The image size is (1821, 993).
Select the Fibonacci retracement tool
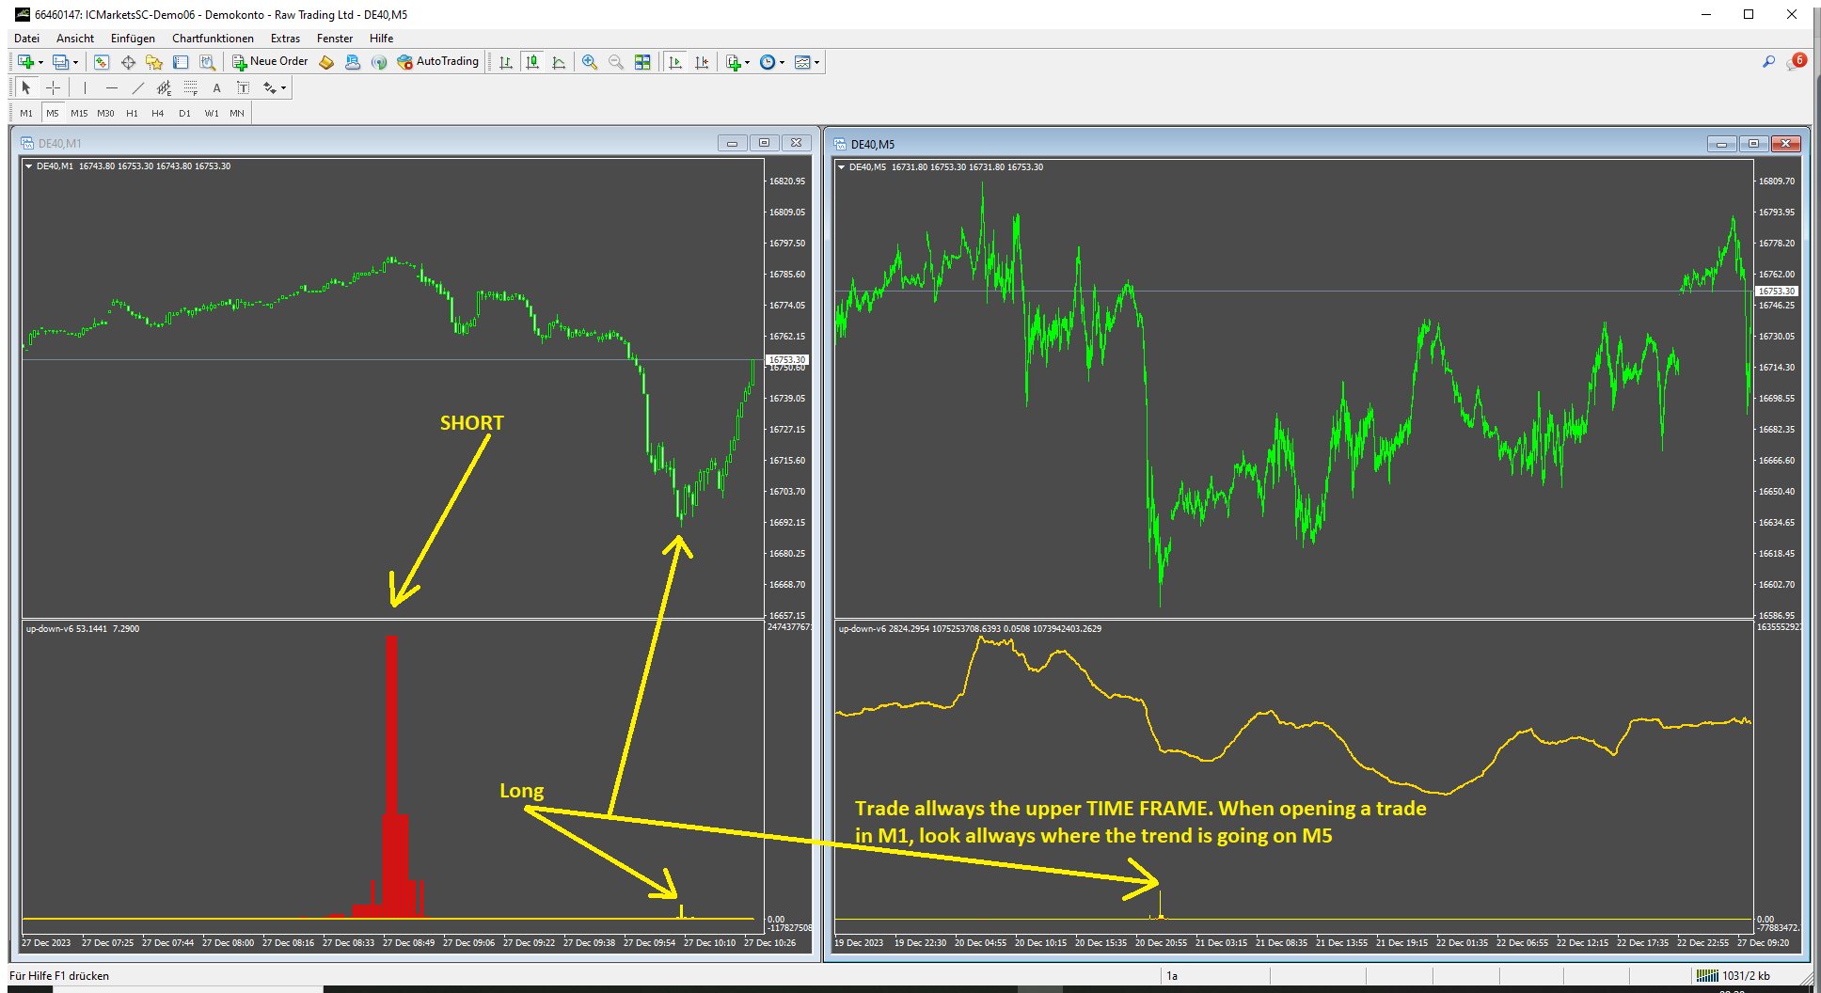tap(191, 87)
